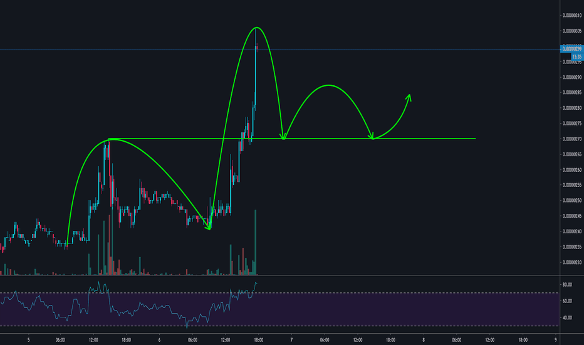This screenshot has width=584, height=345.
Task: Click the 13:35 candle countdown label
Action: (577, 57)
